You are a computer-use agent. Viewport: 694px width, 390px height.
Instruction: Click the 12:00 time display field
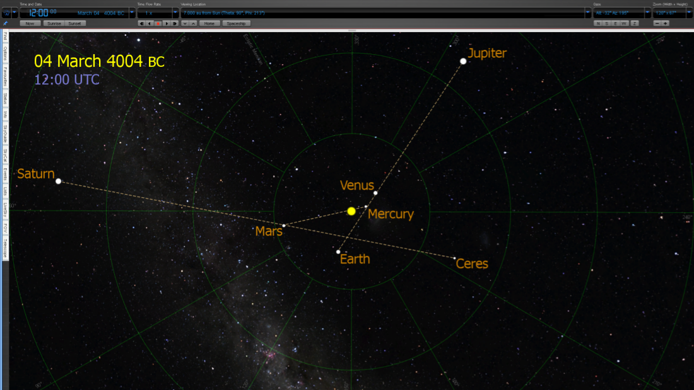(43, 13)
